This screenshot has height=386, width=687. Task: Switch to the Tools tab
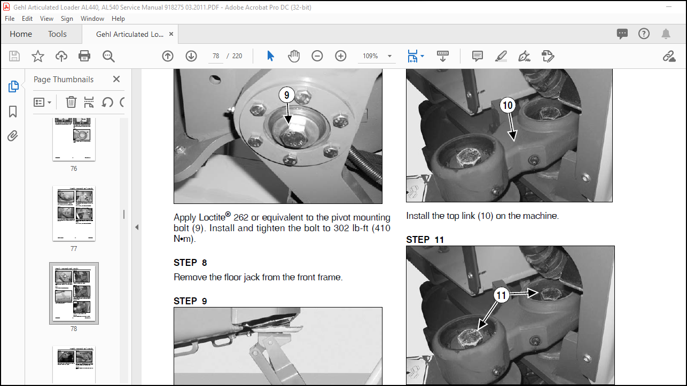tap(57, 34)
